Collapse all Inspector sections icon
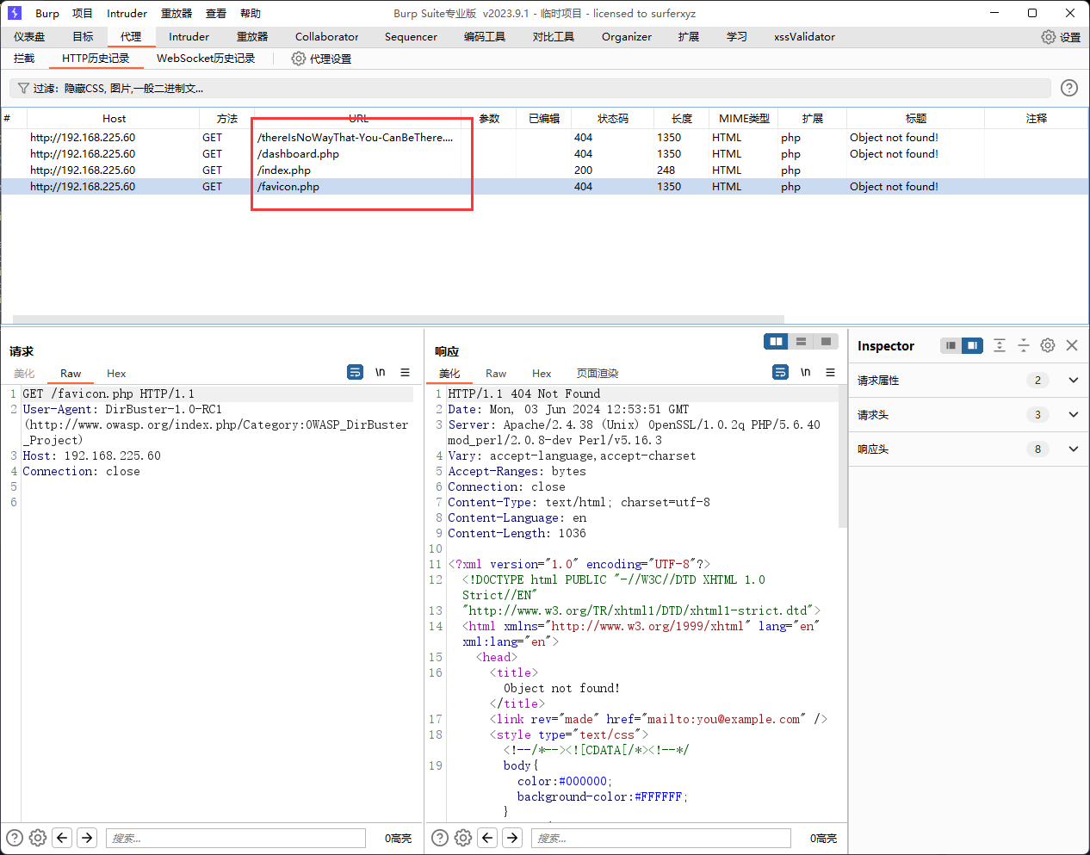This screenshot has height=855, width=1090. (1024, 345)
